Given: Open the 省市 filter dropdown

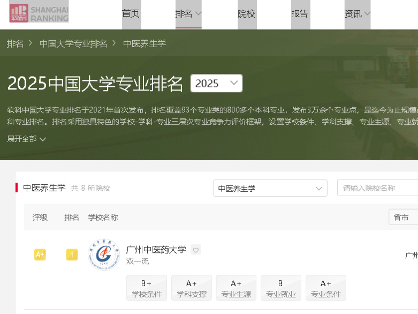Looking at the screenshot, I should click(x=403, y=218).
